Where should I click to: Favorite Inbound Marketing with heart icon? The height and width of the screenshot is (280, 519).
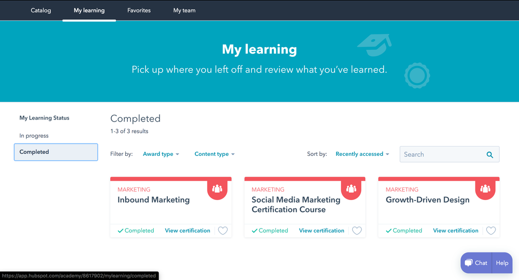coord(223,230)
